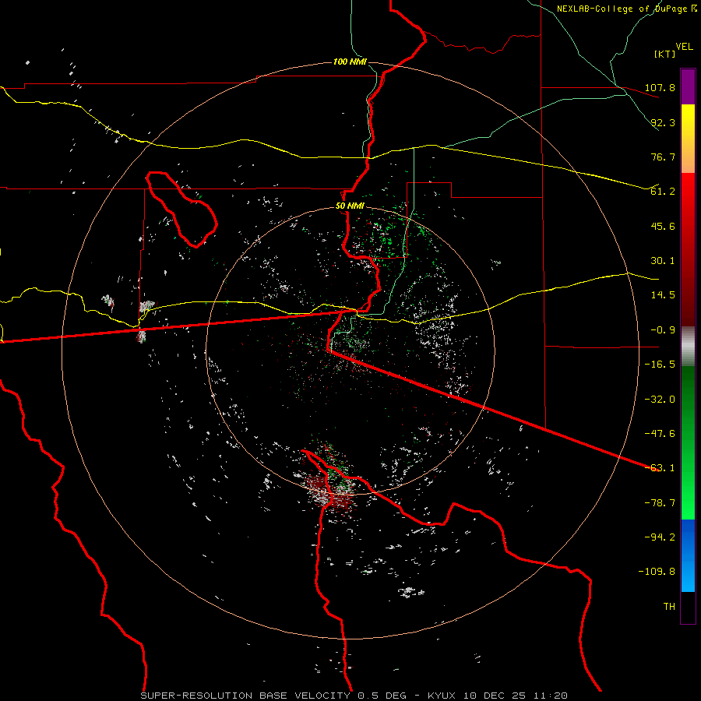This screenshot has width=701, height=701.
Task: Click the yellow segment of the velocity color bar
Action: pyautogui.click(x=688, y=138)
